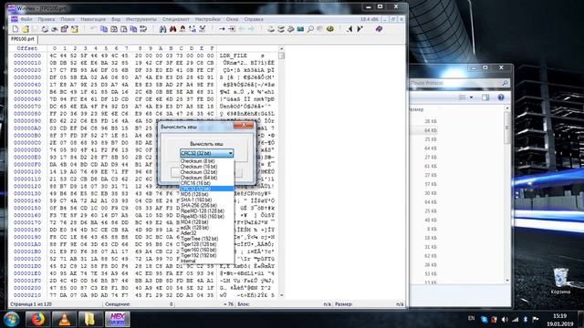Open the Инструменты menu

[x=141, y=19]
